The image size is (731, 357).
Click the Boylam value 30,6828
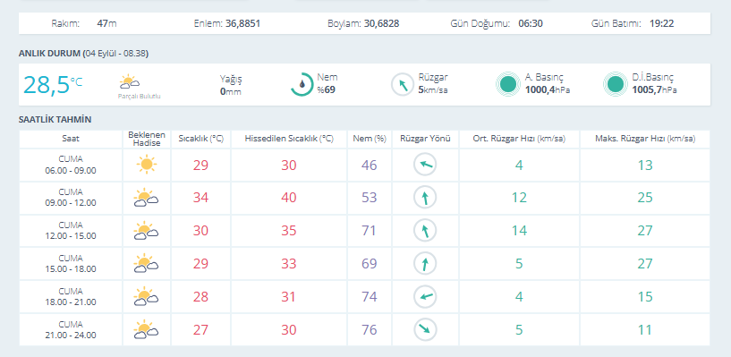point(382,23)
